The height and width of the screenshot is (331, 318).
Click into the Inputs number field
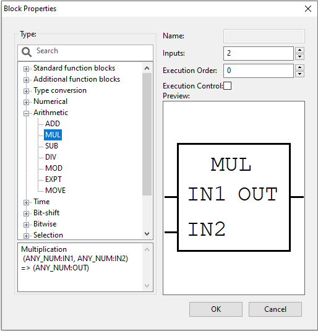(x=259, y=53)
